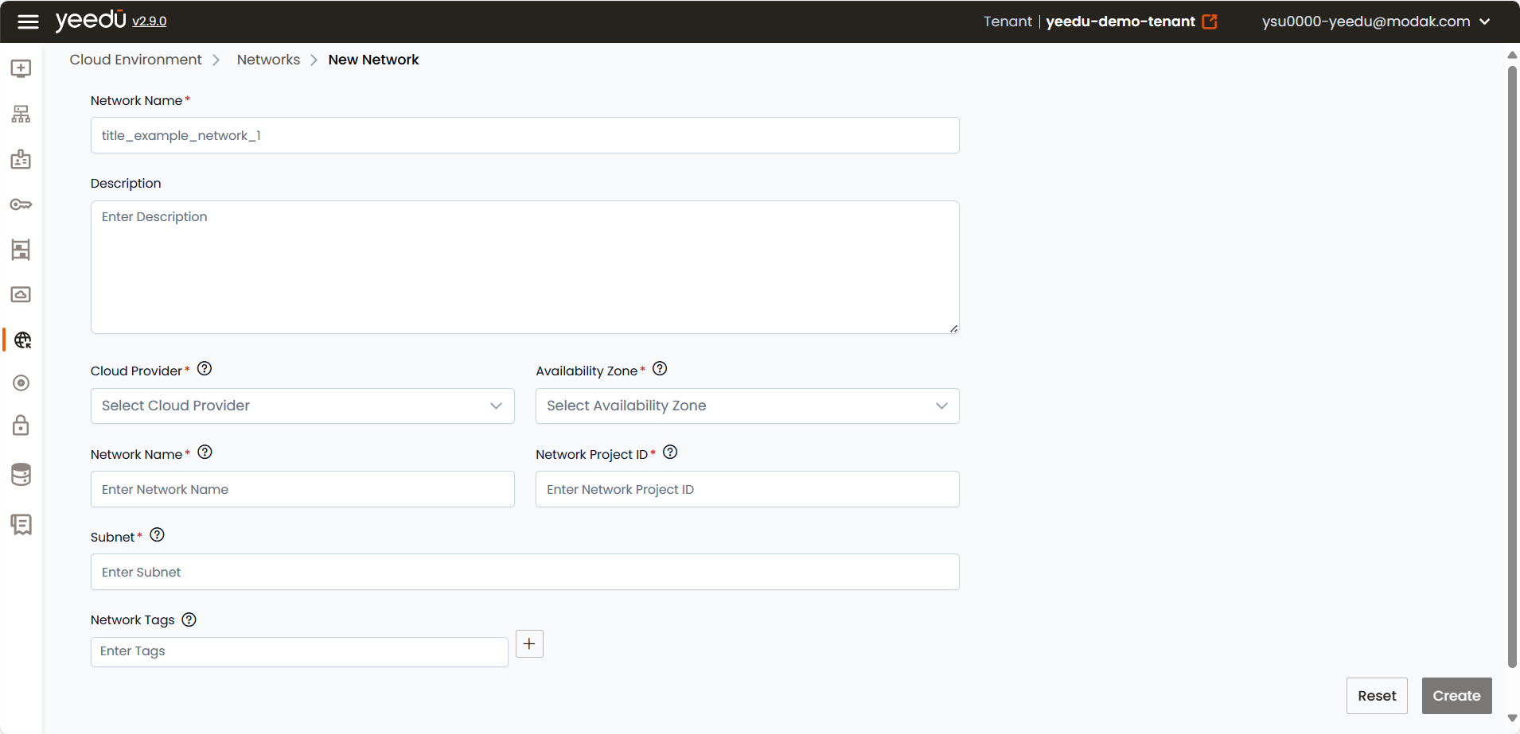Open the key credentials sidebar icon
Viewport: 1520px width, 734px height.
coord(21,204)
